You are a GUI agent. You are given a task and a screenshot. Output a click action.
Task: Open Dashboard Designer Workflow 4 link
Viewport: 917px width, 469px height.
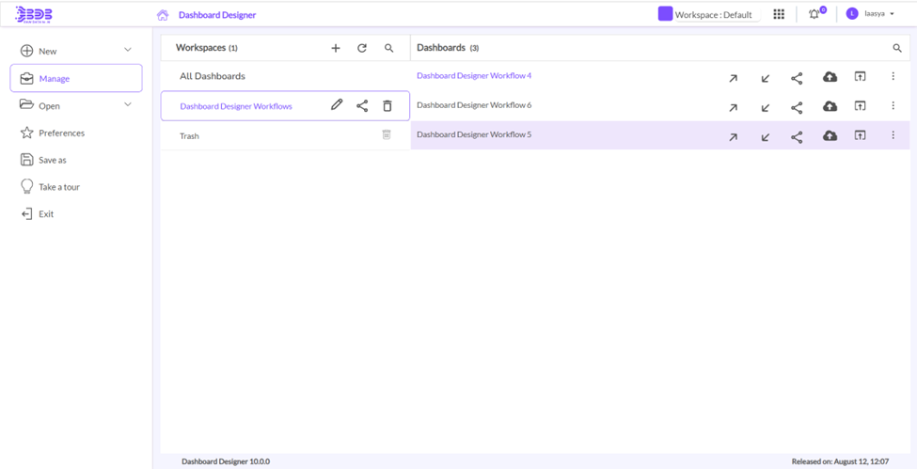pos(474,76)
